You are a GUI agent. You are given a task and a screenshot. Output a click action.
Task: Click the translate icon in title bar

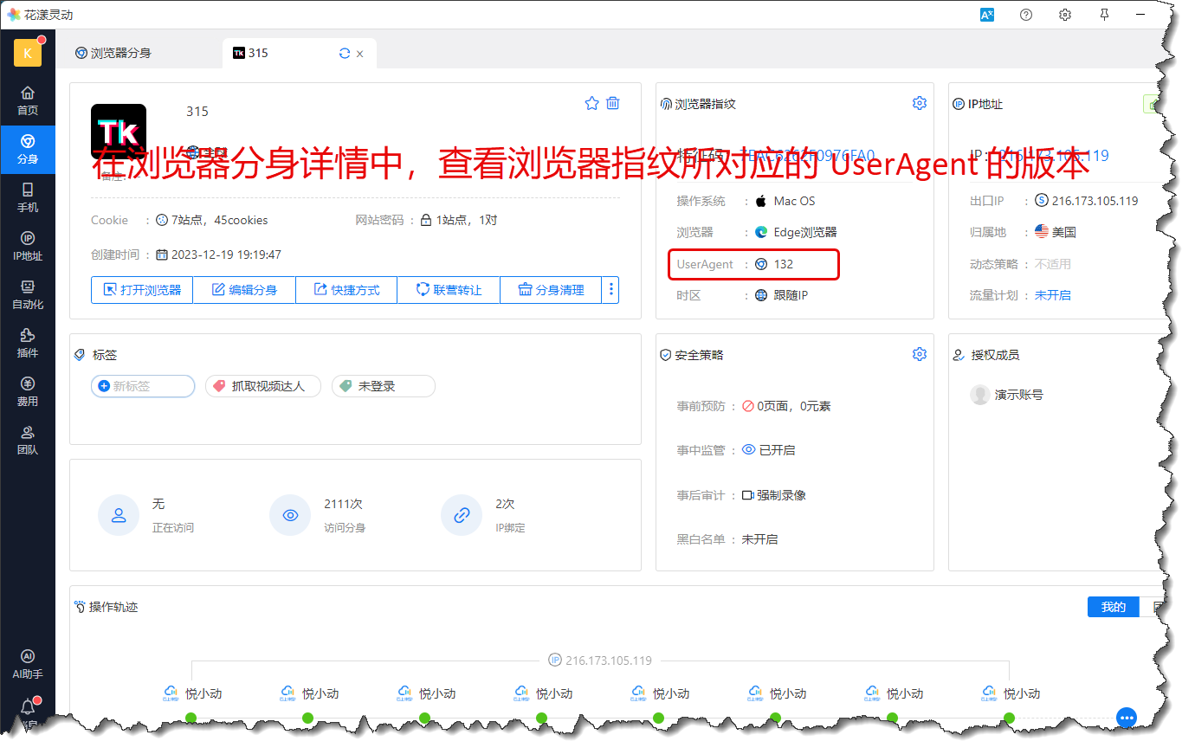click(987, 15)
